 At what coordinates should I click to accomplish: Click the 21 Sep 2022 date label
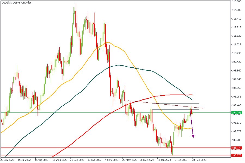(x=77, y=160)
